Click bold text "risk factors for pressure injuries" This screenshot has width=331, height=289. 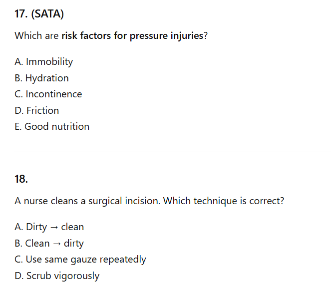[x=132, y=36]
